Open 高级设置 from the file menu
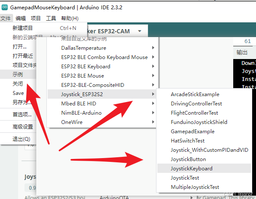Viewport: 256px width, 199px height. 18,126
